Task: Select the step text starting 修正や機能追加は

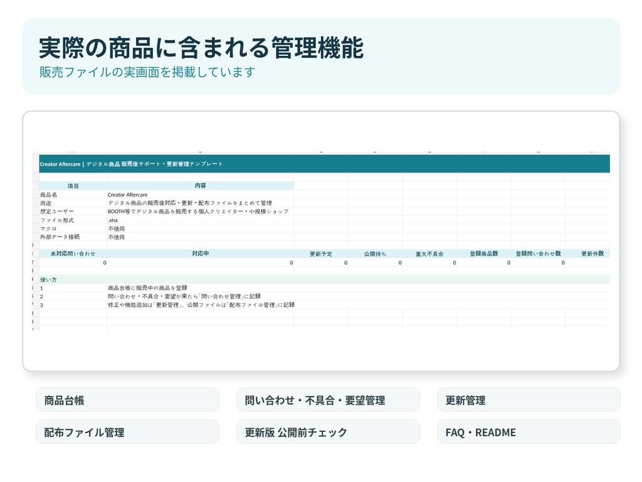Action: click(x=201, y=305)
